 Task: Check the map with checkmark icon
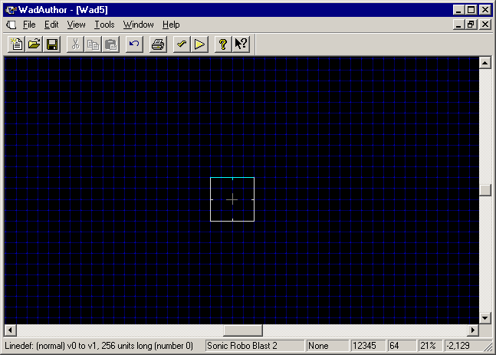tap(182, 44)
